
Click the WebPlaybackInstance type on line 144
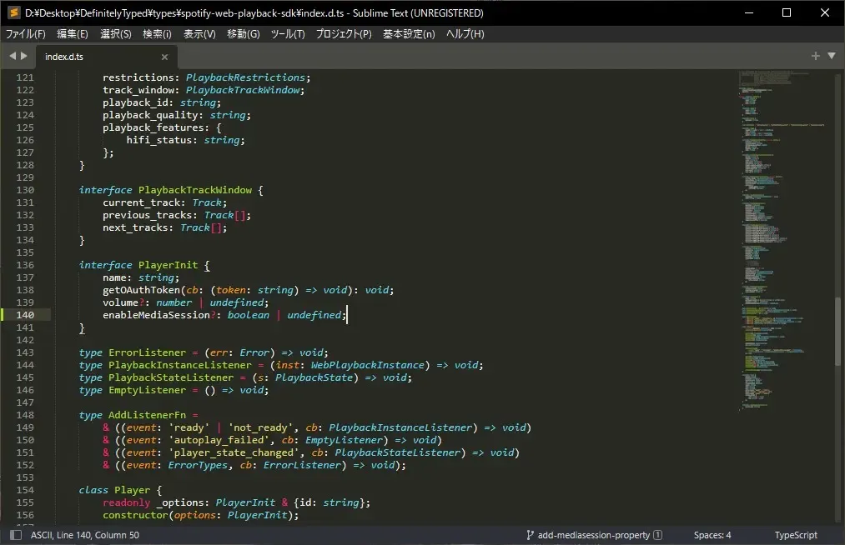[x=368, y=365]
